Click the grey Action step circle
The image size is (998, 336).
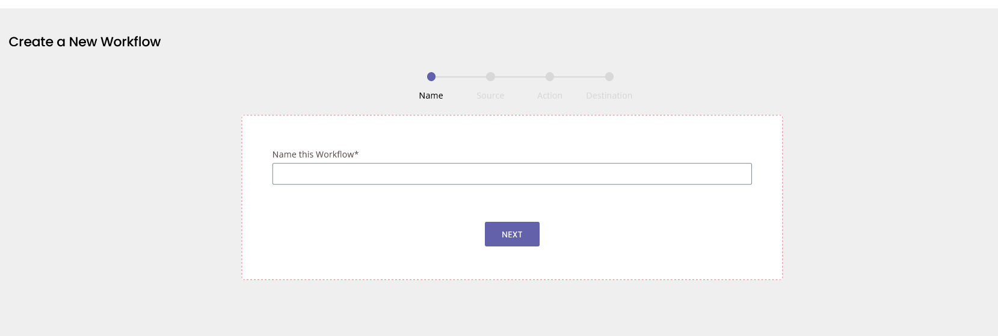click(x=550, y=76)
